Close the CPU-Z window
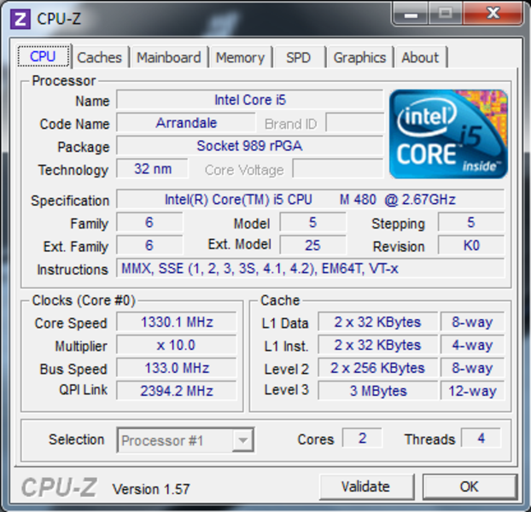This screenshot has height=512, width=531. click(x=493, y=14)
